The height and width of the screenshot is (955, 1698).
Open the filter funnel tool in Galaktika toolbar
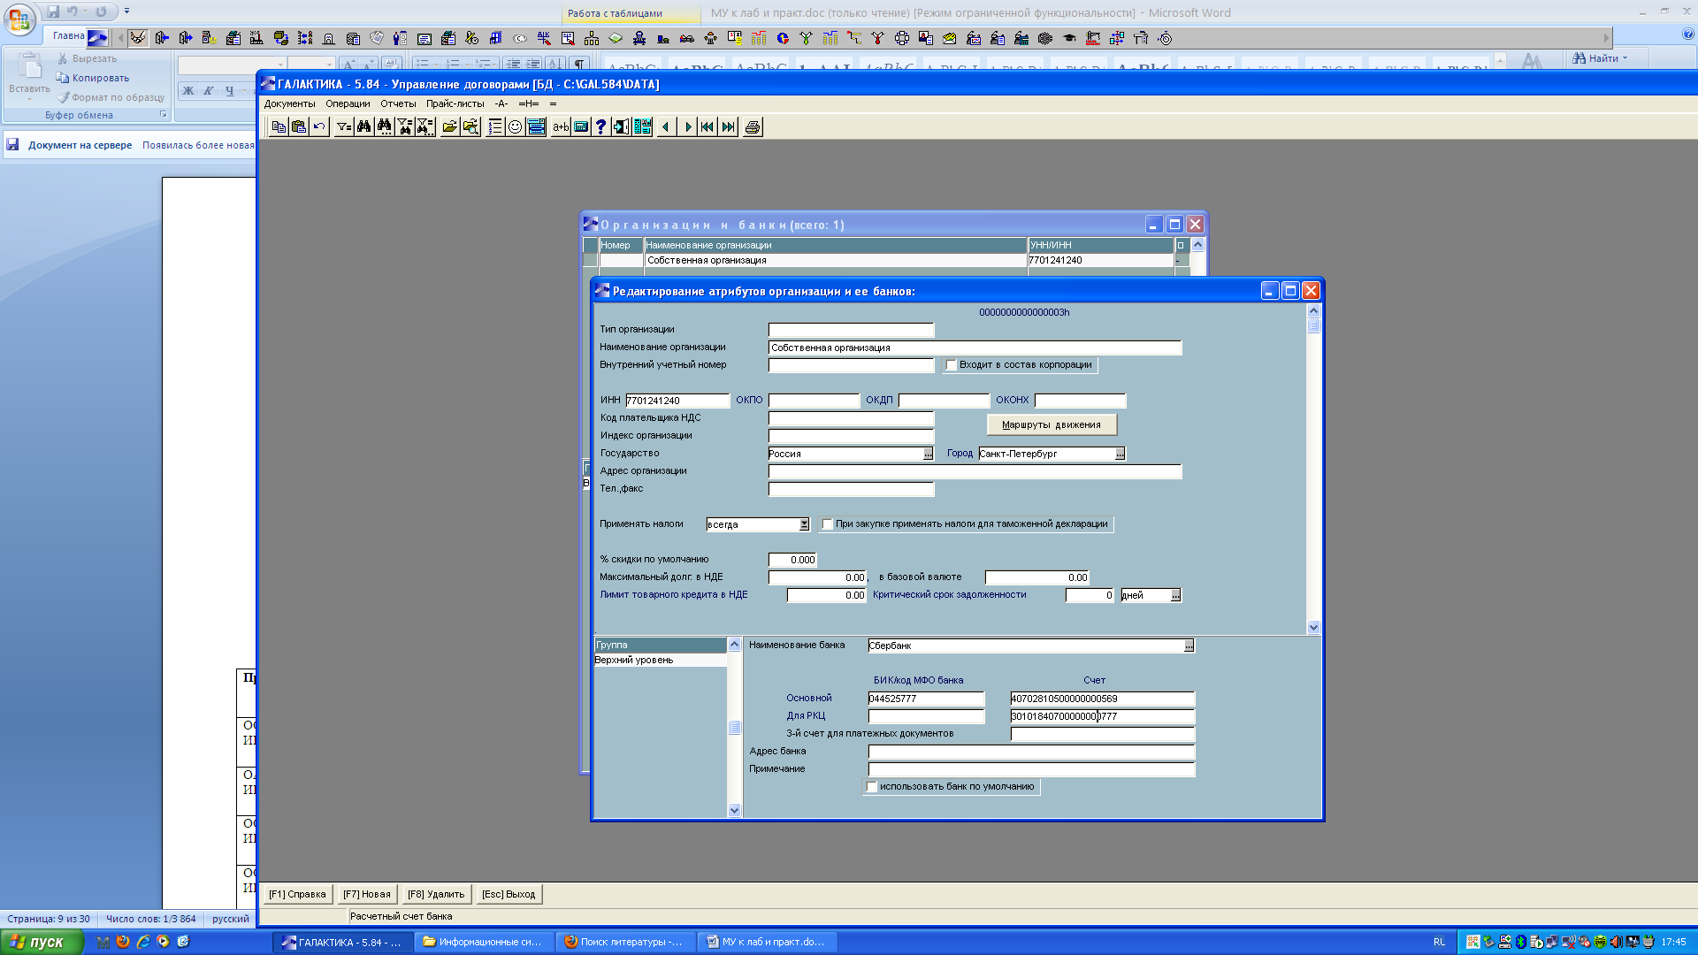pyautogui.click(x=343, y=126)
